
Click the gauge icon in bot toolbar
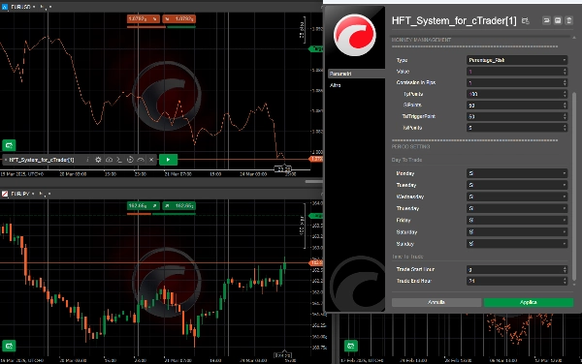point(141,160)
